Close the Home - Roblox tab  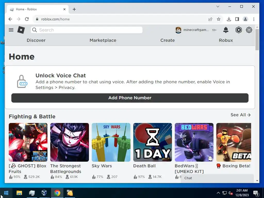64,9
